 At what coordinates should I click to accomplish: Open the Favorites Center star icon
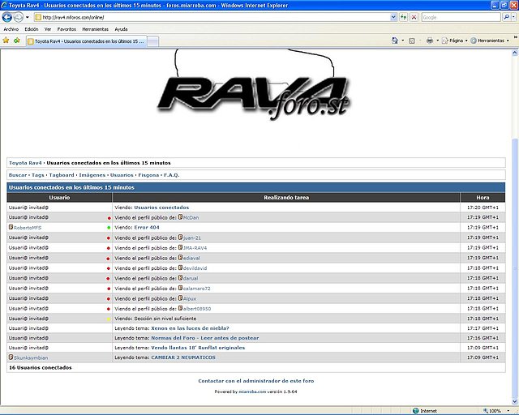(x=6, y=41)
